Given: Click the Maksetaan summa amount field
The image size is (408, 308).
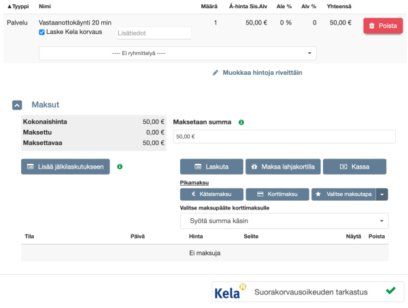Looking at the screenshot, I should 284,136.
